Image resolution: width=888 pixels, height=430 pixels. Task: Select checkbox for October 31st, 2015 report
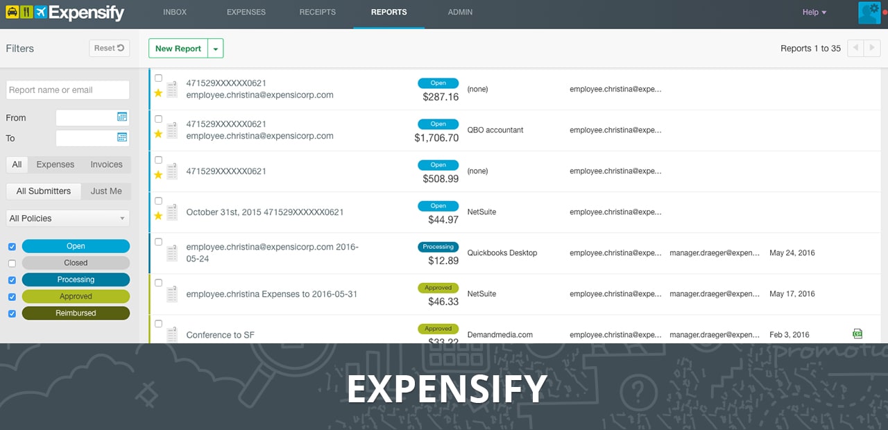[x=158, y=201]
